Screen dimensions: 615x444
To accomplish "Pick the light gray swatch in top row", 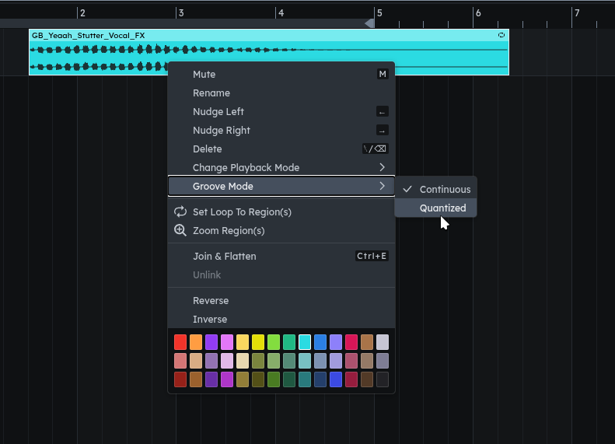I will 383,342.
